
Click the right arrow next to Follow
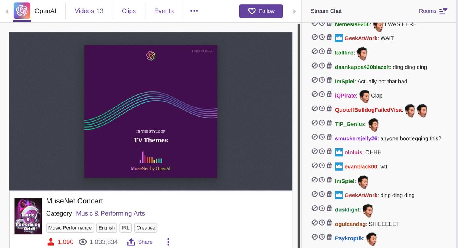pyautogui.click(x=294, y=11)
